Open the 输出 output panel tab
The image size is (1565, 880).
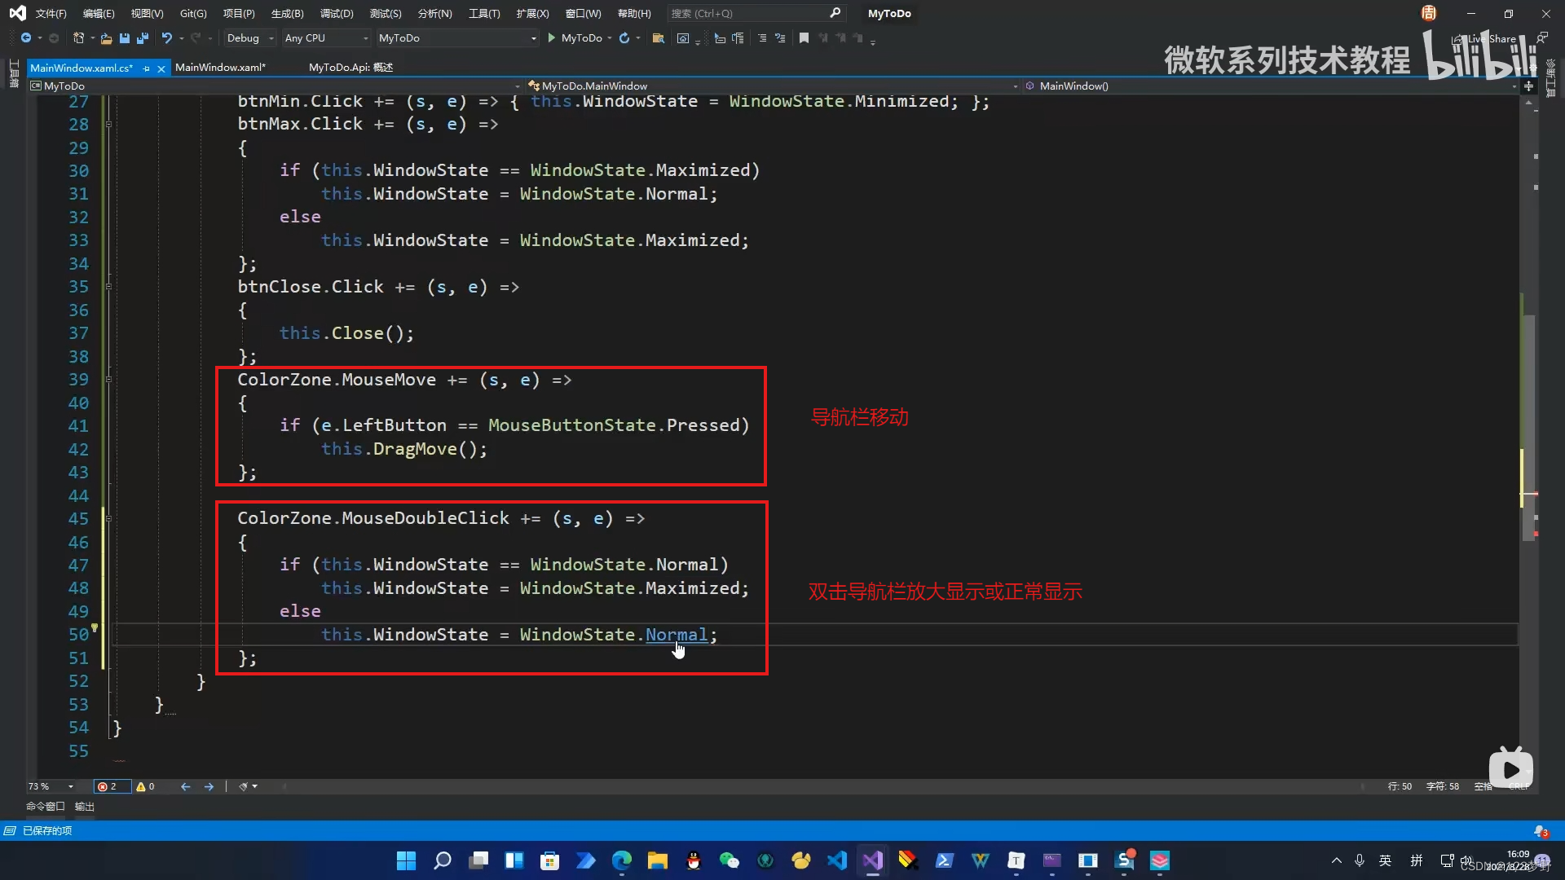pyautogui.click(x=85, y=807)
